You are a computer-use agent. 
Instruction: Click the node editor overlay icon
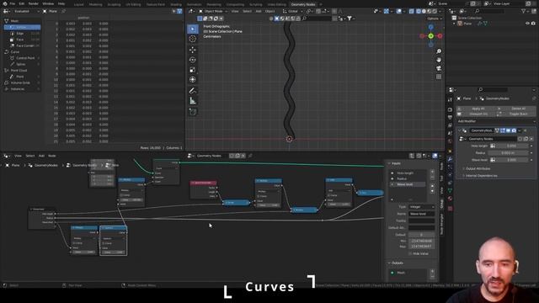point(435,156)
